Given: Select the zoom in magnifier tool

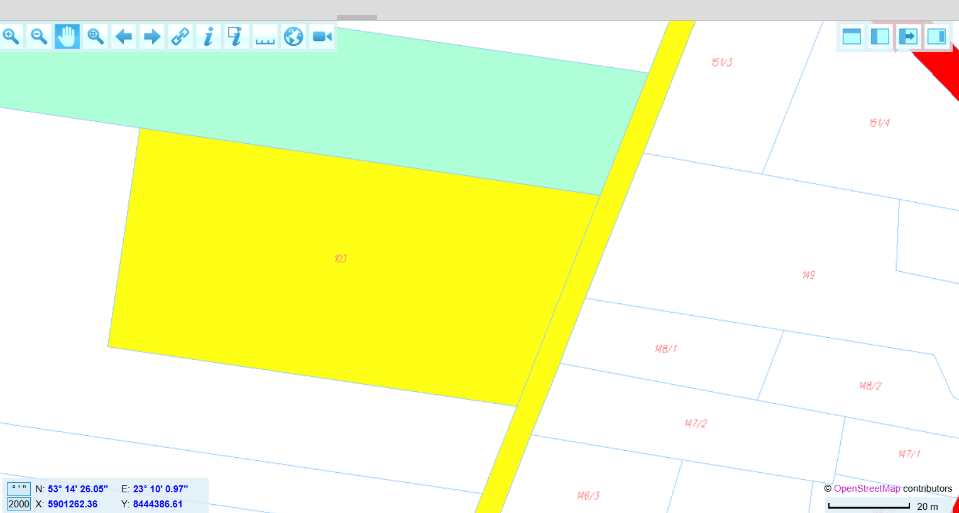Looking at the screenshot, I should click(11, 36).
